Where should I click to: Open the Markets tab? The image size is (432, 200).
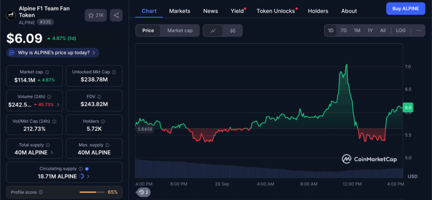(180, 11)
